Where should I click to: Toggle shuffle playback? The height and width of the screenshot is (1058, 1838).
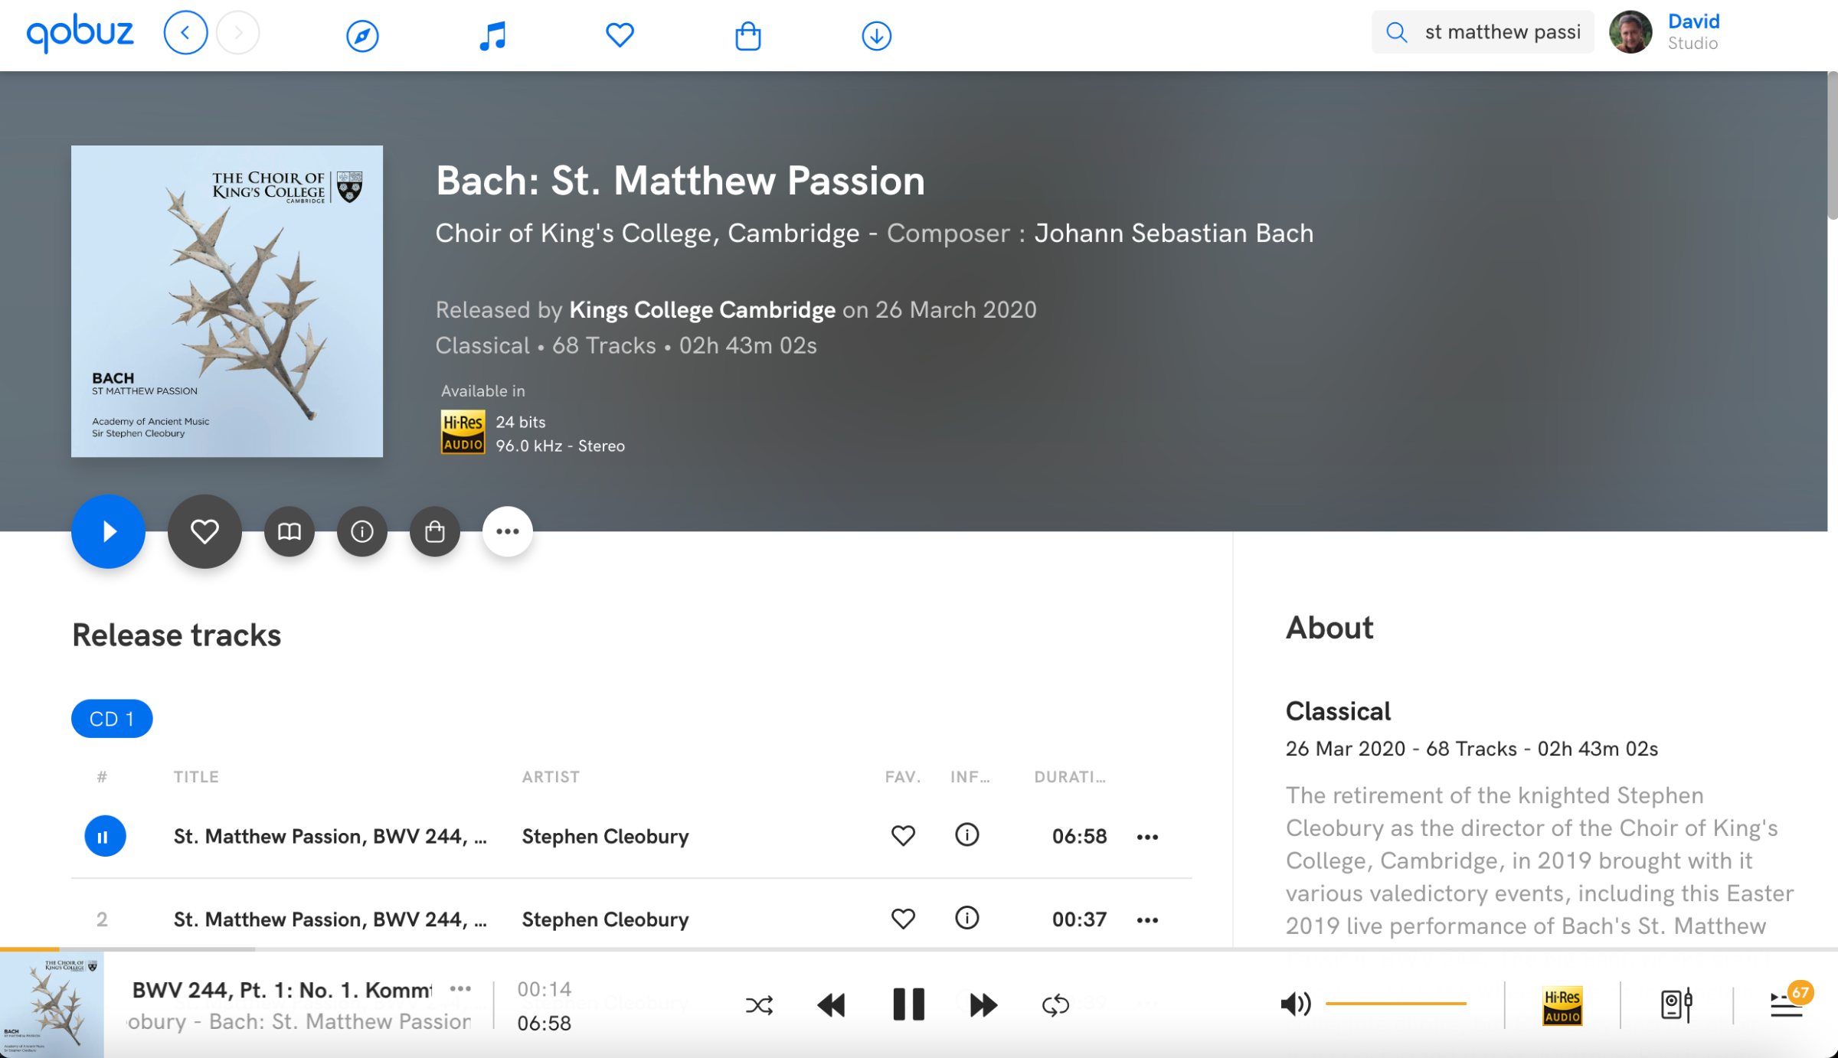(759, 1004)
